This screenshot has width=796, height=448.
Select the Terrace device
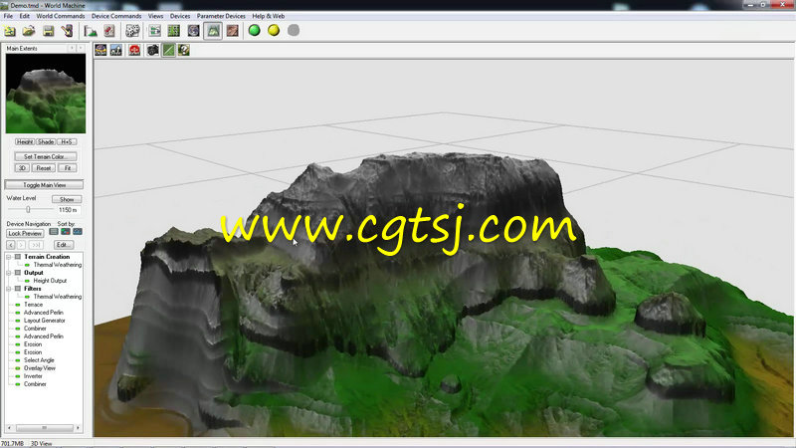(x=33, y=305)
